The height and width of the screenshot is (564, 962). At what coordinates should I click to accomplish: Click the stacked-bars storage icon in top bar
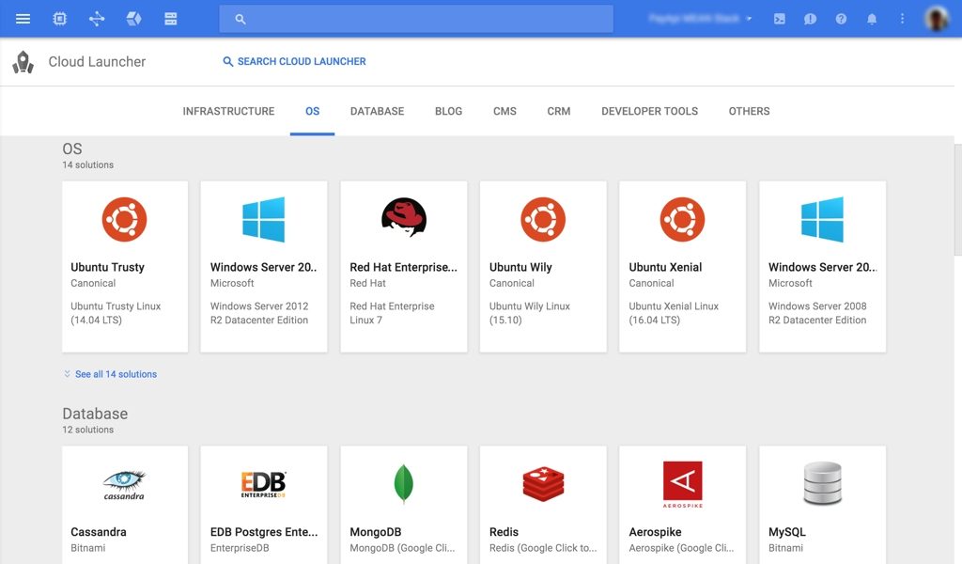point(171,19)
